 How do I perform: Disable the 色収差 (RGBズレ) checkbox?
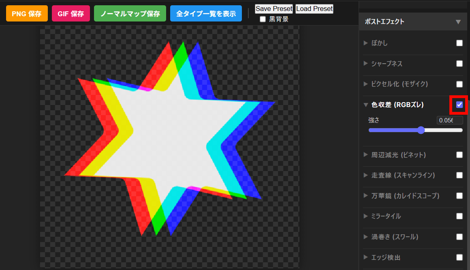coord(459,105)
